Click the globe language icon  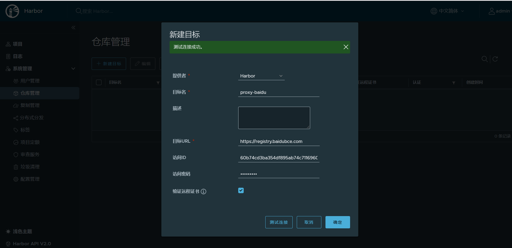click(434, 11)
